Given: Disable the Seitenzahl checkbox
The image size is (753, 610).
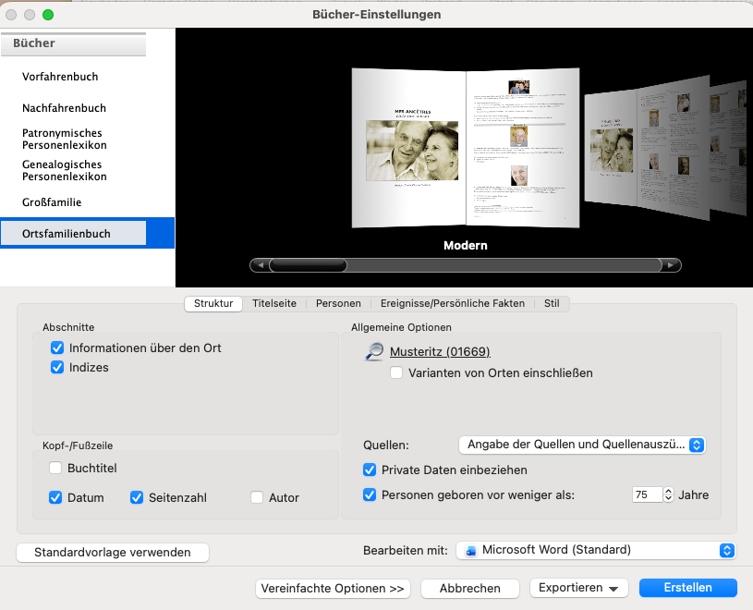Looking at the screenshot, I should 137,497.
